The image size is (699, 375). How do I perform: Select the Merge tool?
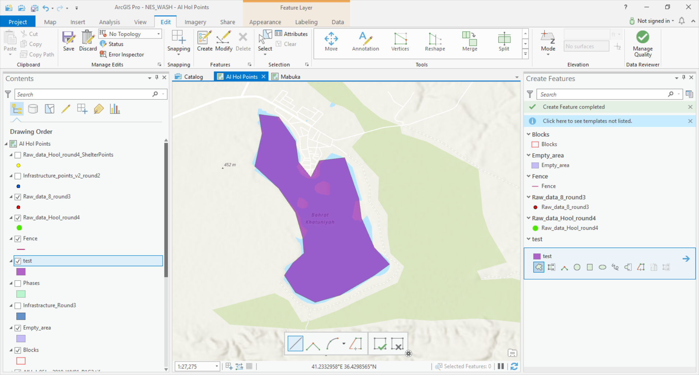point(470,41)
